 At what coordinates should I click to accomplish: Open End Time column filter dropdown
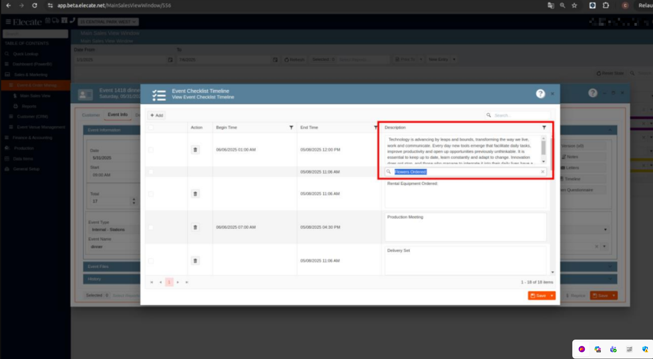coord(375,128)
